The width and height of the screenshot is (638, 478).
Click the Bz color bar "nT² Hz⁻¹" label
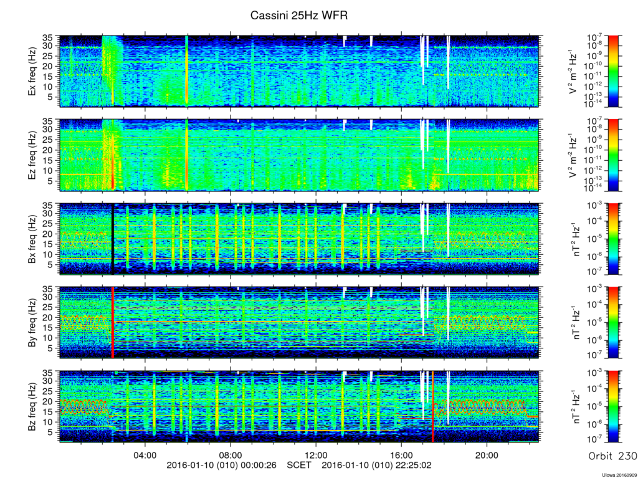[x=576, y=407]
